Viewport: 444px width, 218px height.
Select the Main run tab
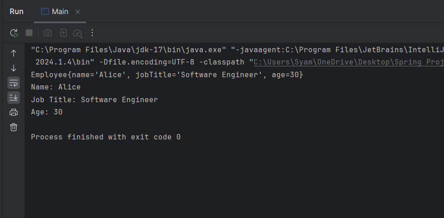coord(55,11)
